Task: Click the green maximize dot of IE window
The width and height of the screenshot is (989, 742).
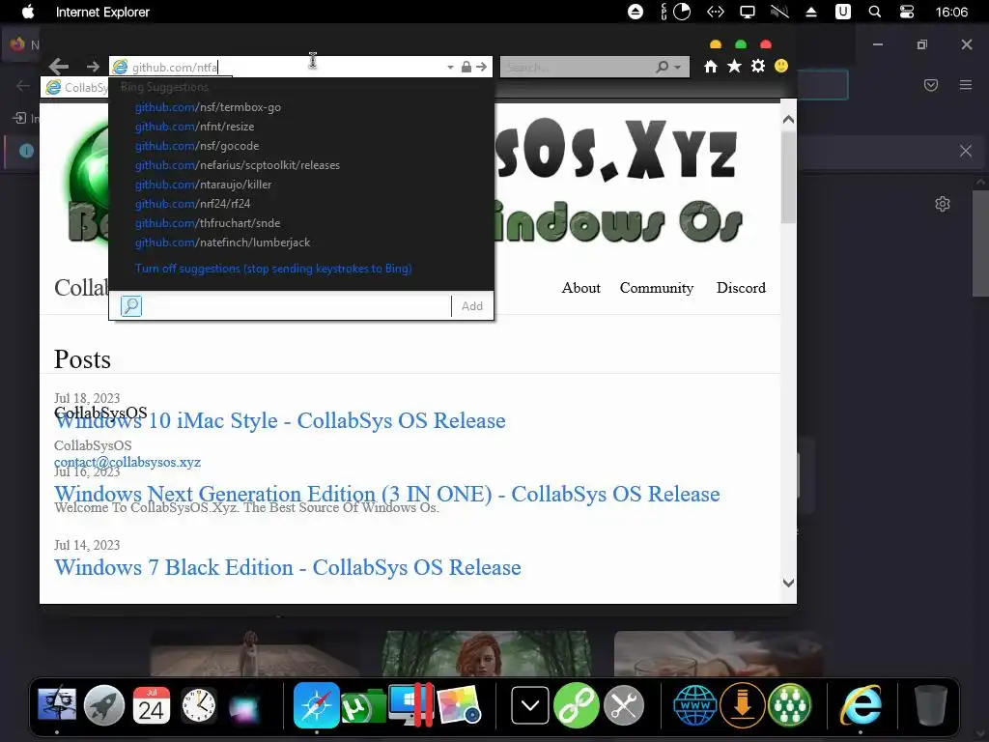Action: [741, 44]
